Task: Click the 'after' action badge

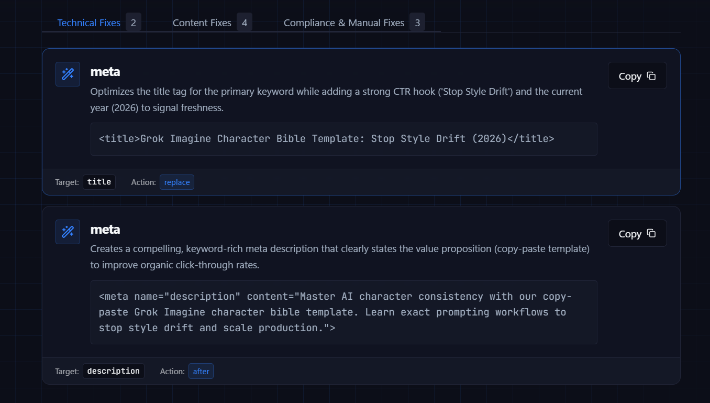Action: click(x=201, y=372)
